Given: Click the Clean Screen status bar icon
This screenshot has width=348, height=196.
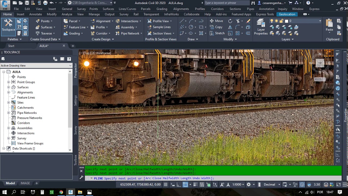Looking at the screenshot, I should (338, 184).
